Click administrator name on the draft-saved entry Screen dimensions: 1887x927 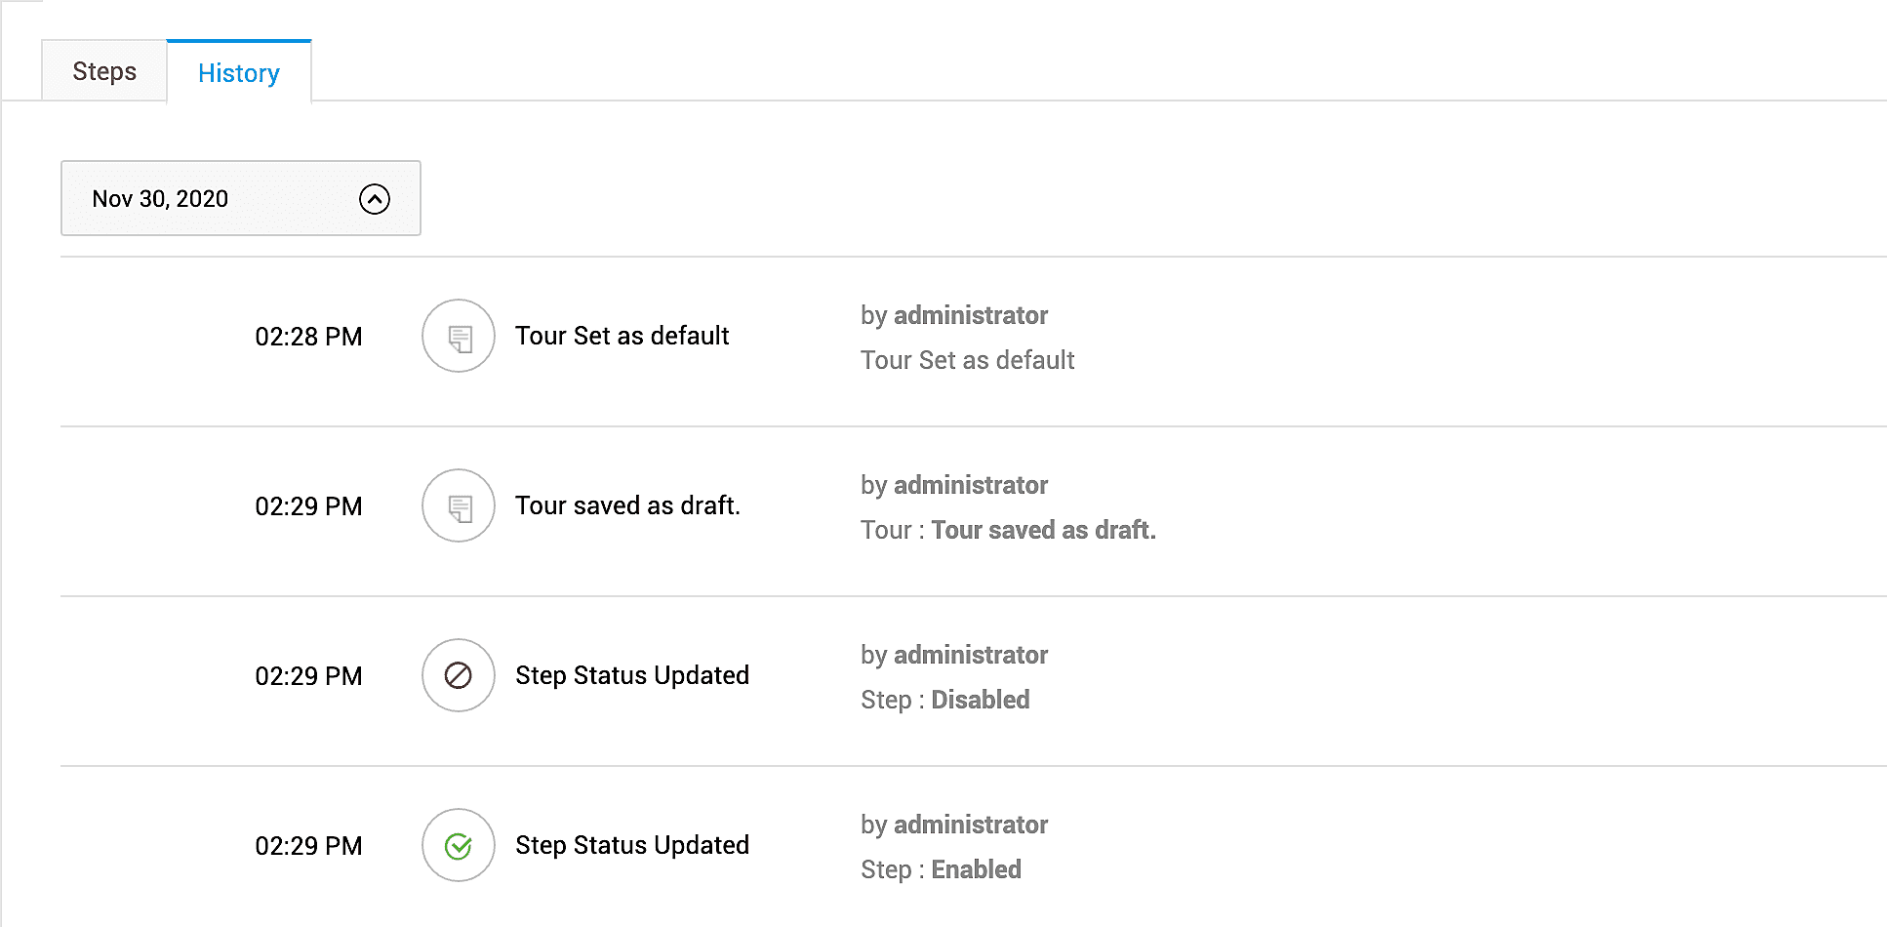[971, 485]
